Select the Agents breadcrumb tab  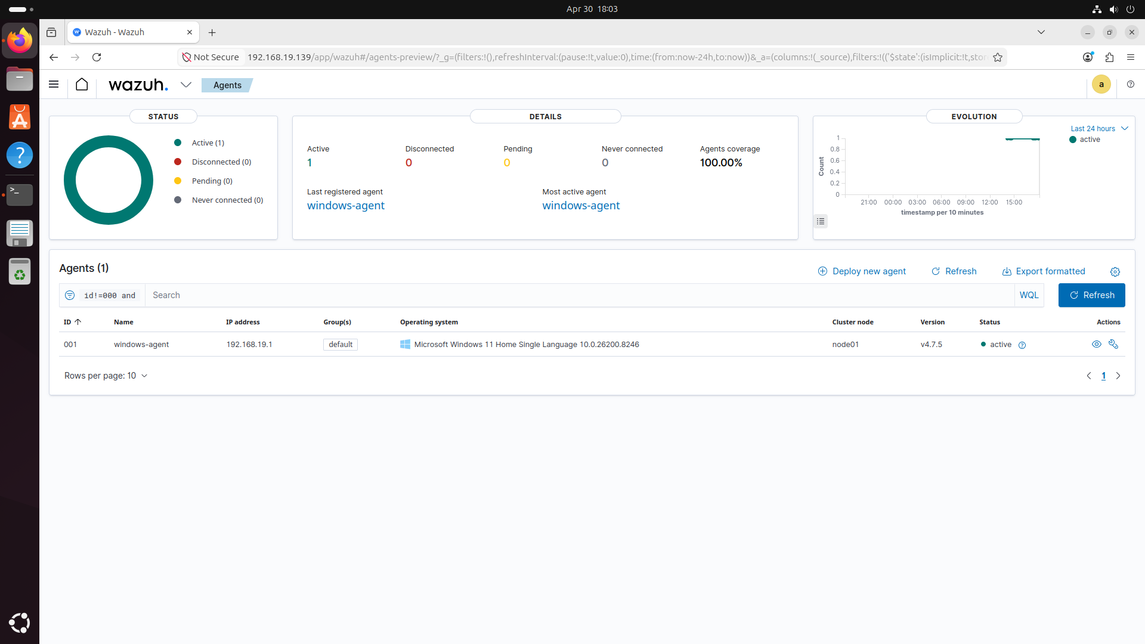(227, 85)
